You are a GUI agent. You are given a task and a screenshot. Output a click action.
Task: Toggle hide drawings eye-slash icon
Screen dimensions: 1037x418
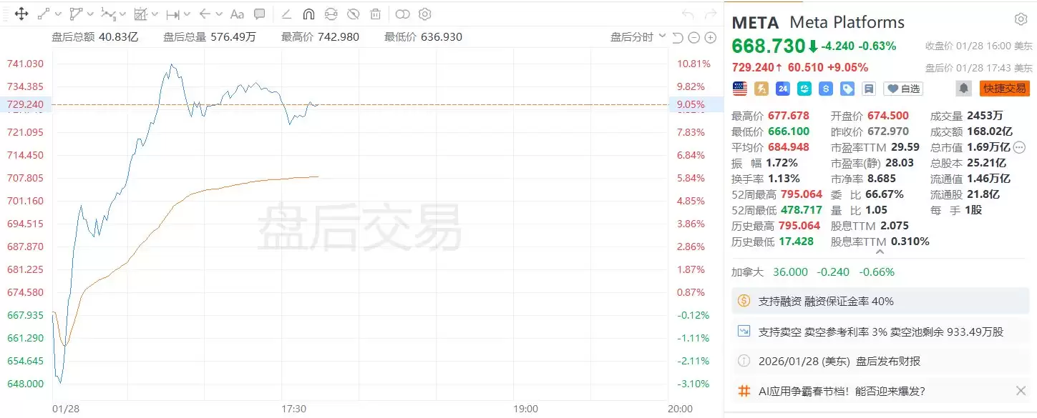(x=353, y=14)
